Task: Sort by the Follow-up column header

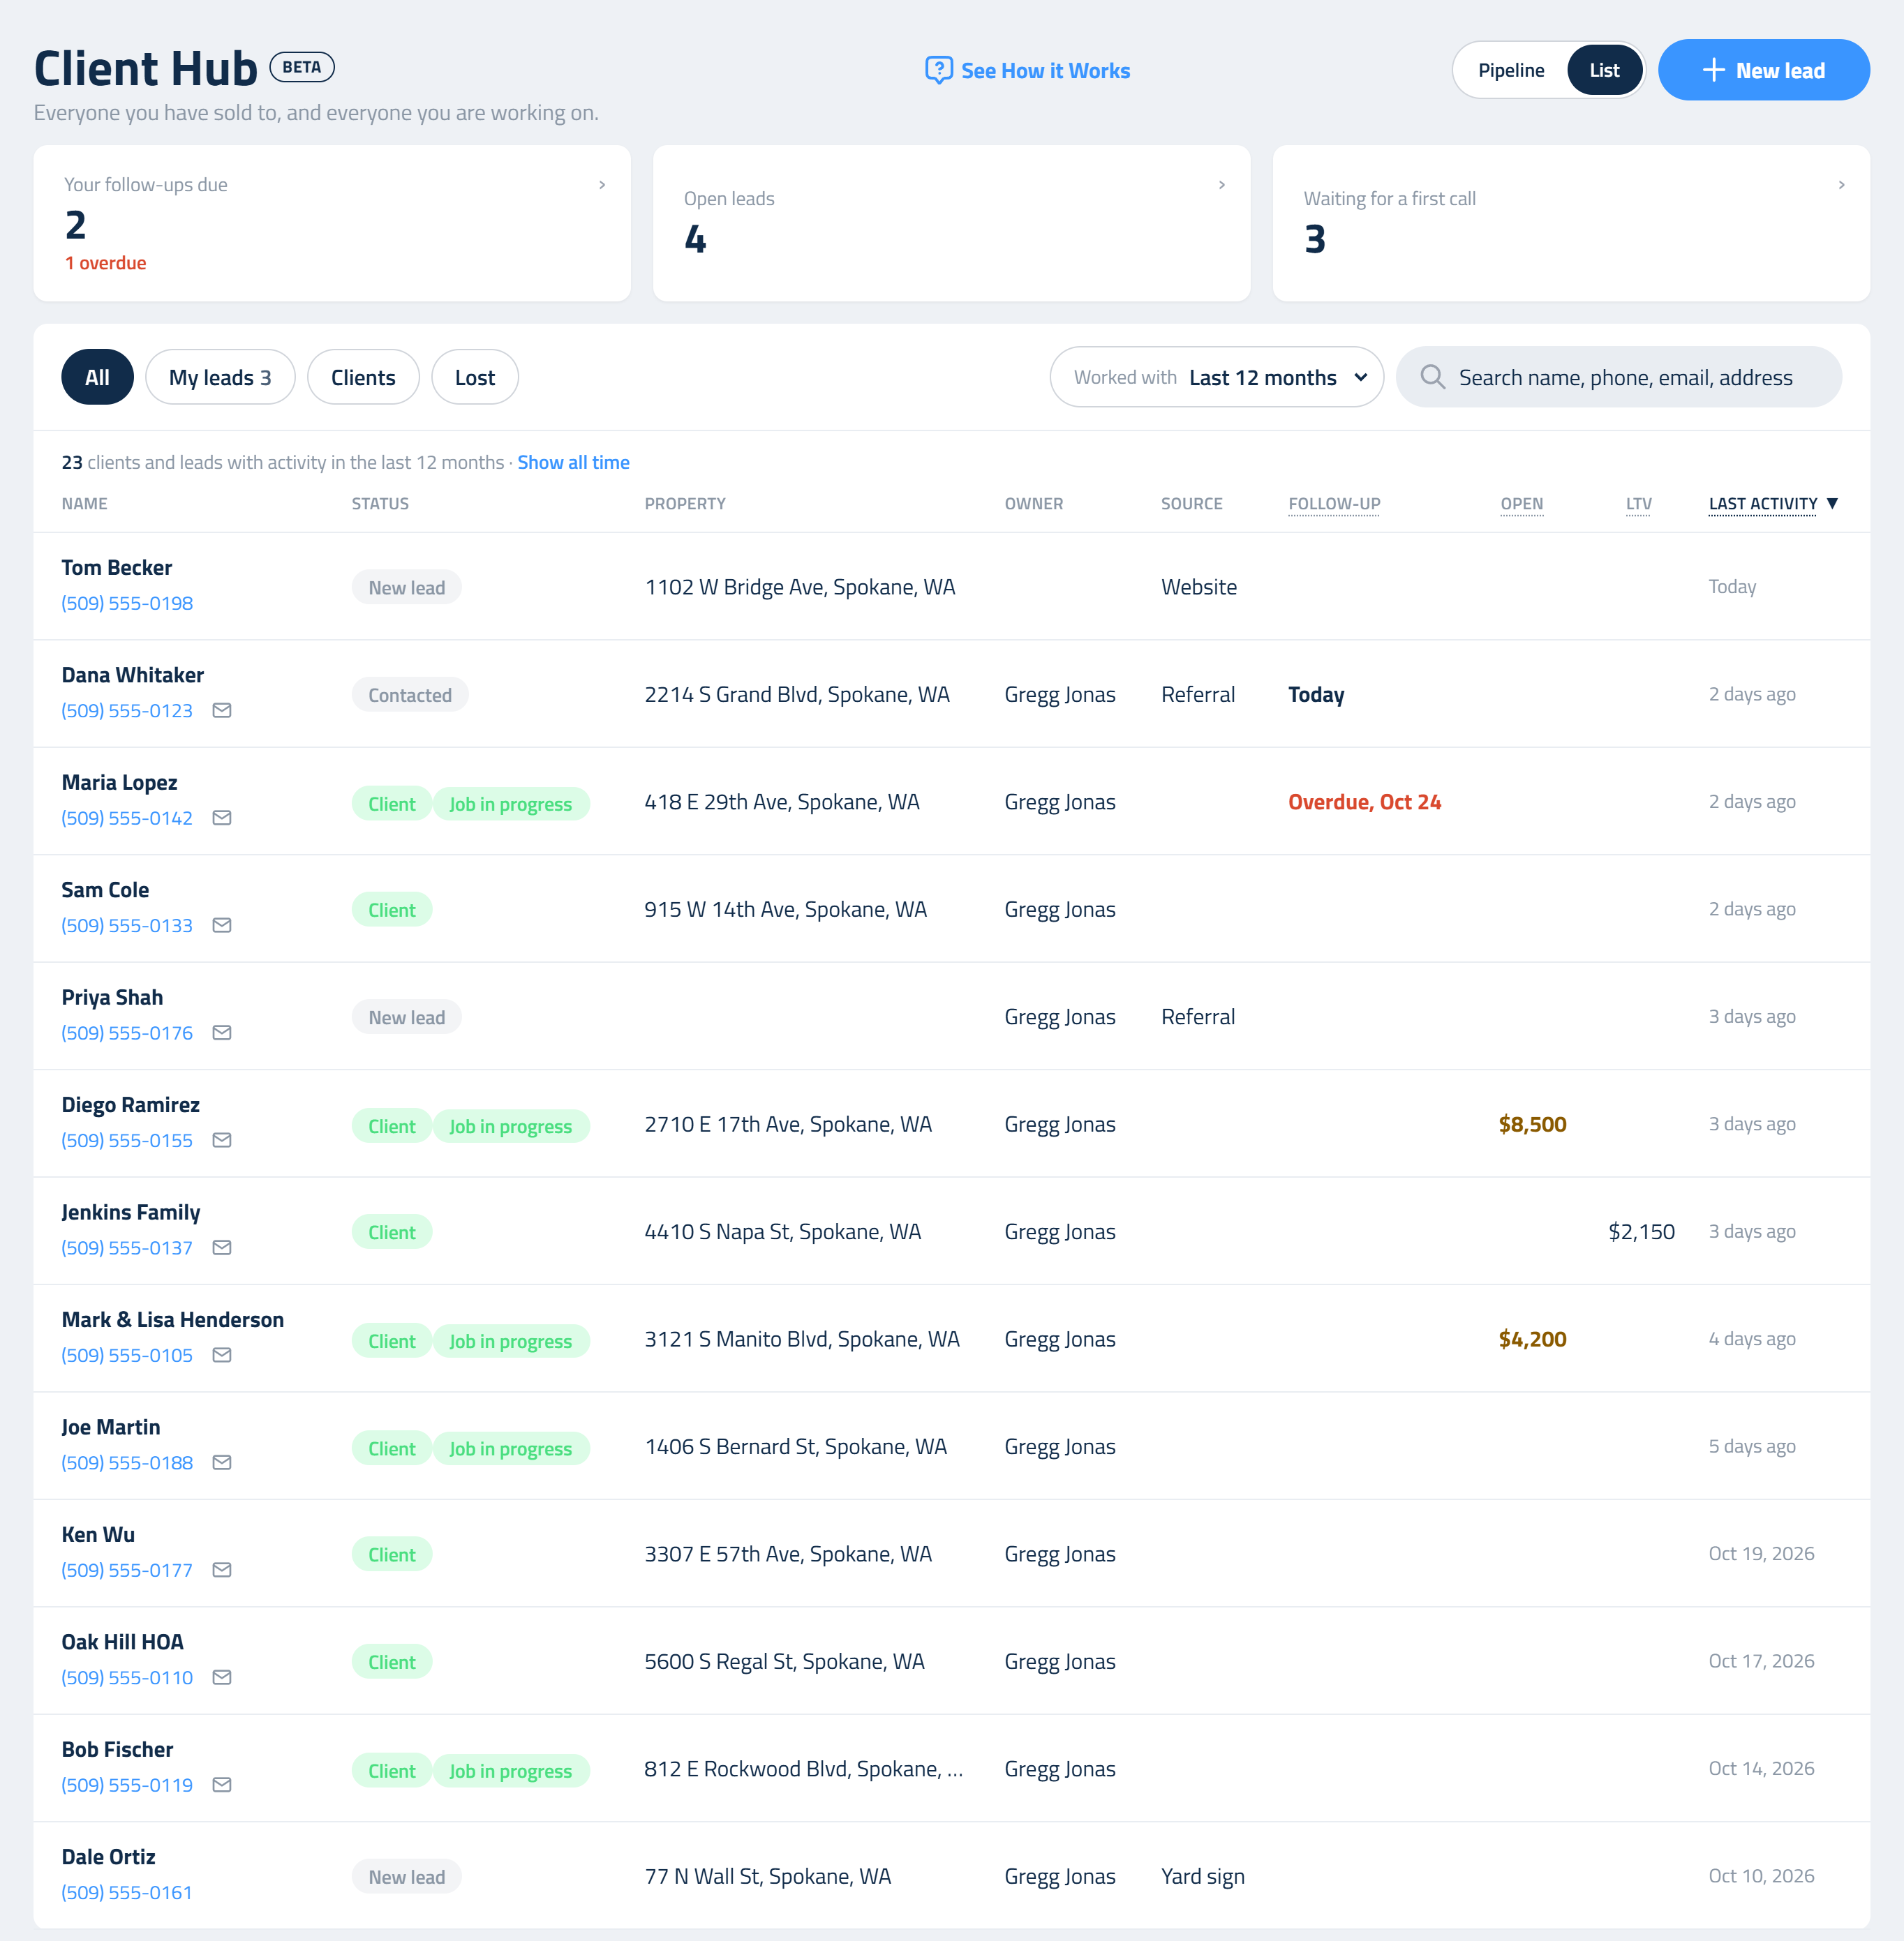Action: tap(1334, 504)
